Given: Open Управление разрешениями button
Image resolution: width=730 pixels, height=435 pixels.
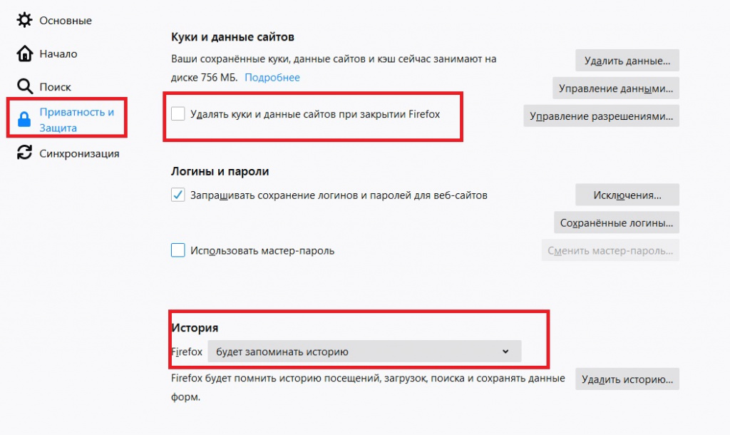Looking at the screenshot, I should [601, 116].
